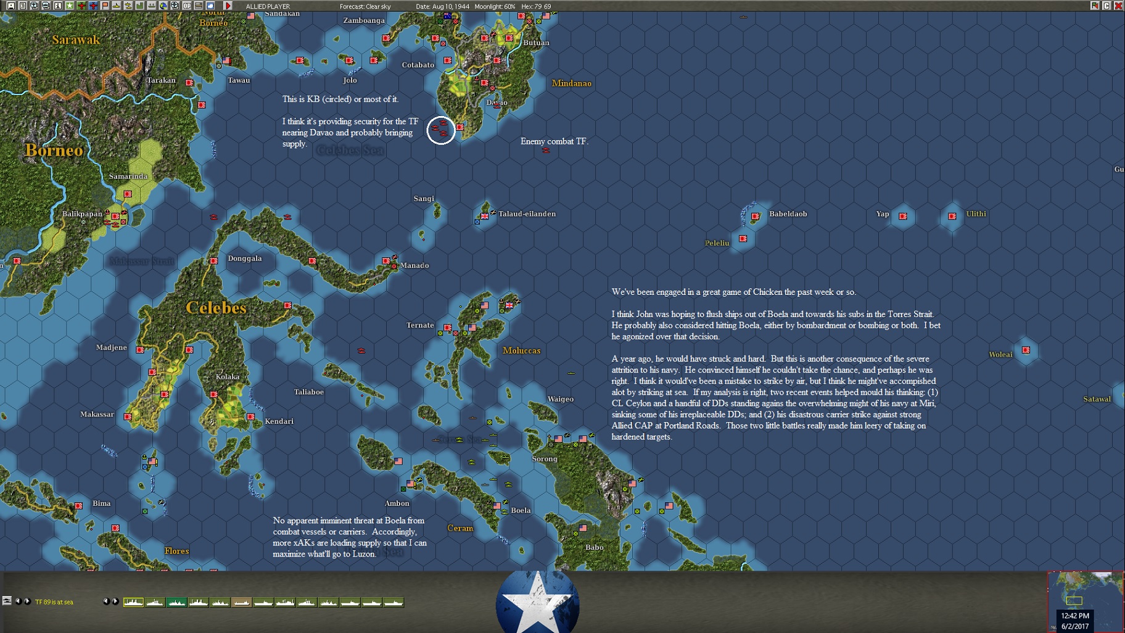Select the tan-colored ship silhouette in TF bar
Viewport: 1125px width, 633px height.
[x=241, y=602]
